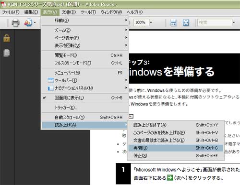The height and width of the screenshot is (185, 240).
Task: Expand the ページ表示(P) submenu
Action: (85, 38)
